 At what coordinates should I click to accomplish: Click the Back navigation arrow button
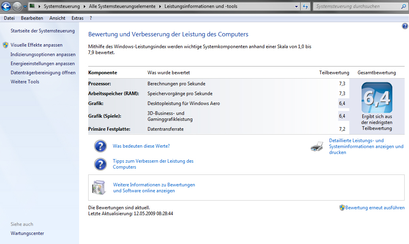[6, 6]
